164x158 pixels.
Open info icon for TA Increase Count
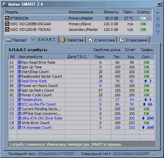19,127
